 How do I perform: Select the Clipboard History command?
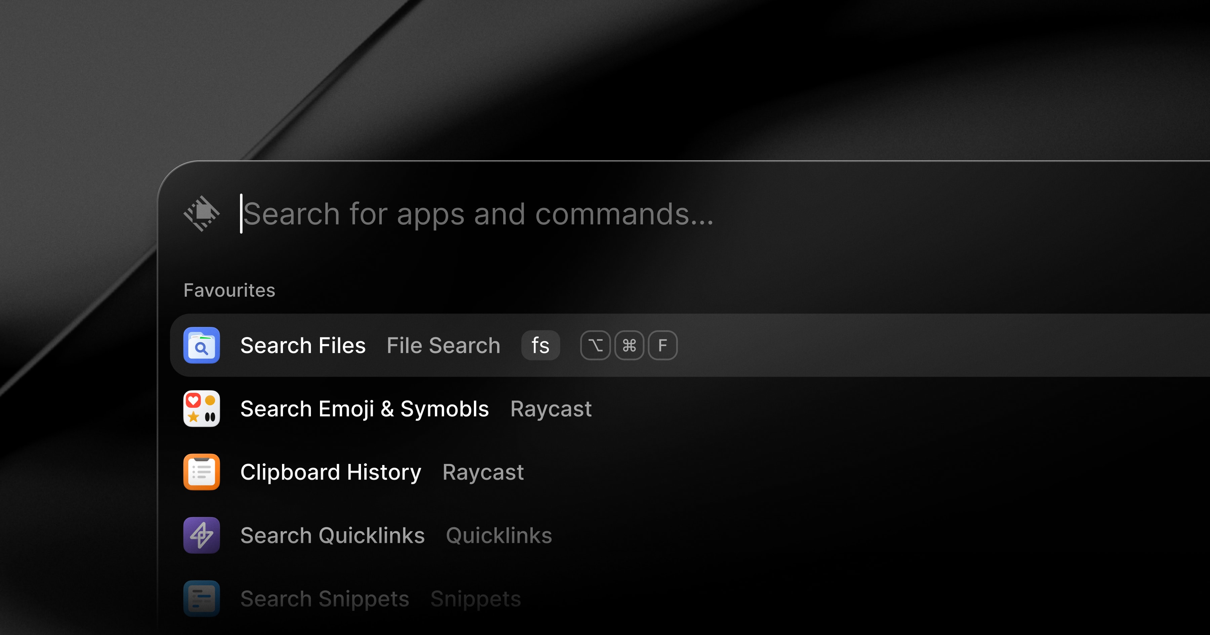(331, 472)
